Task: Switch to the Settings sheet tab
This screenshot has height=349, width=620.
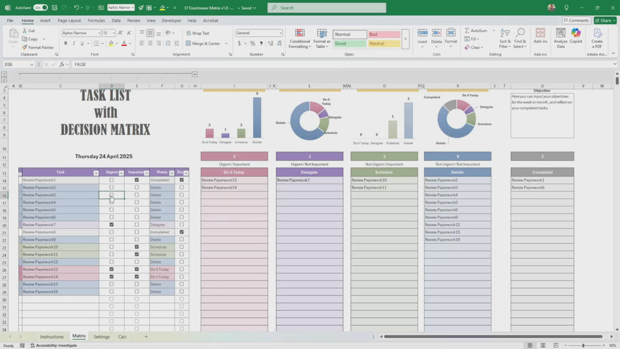Action: coord(102,336)
